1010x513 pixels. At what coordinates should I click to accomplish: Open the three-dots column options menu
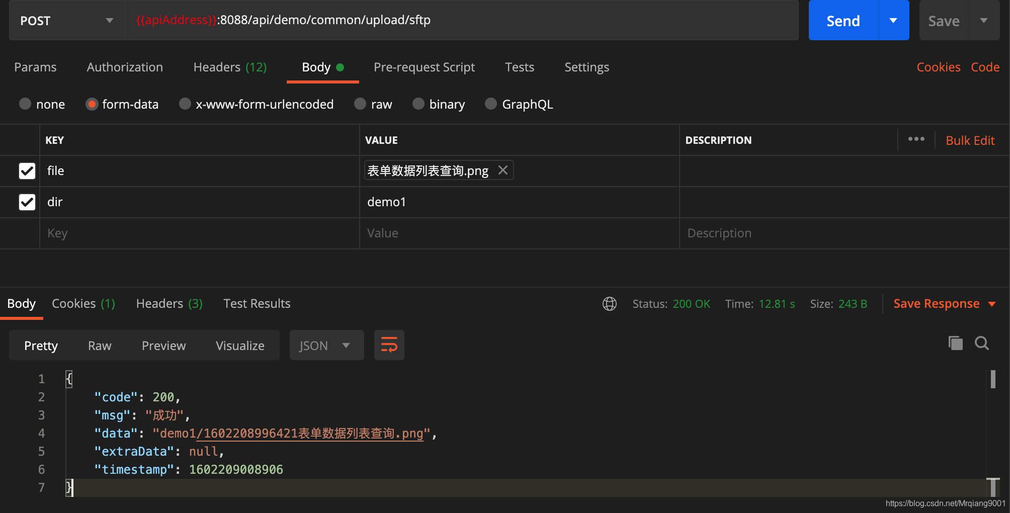point(916,139)
